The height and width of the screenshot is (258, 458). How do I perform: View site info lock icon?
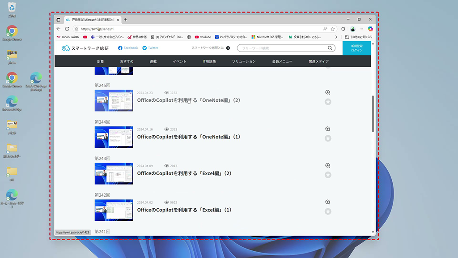pyautogui.click(x=76, y=29)
